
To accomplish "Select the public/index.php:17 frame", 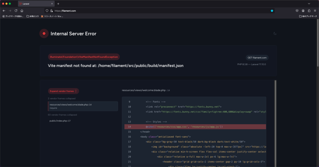I will click(x=60, y=121).
